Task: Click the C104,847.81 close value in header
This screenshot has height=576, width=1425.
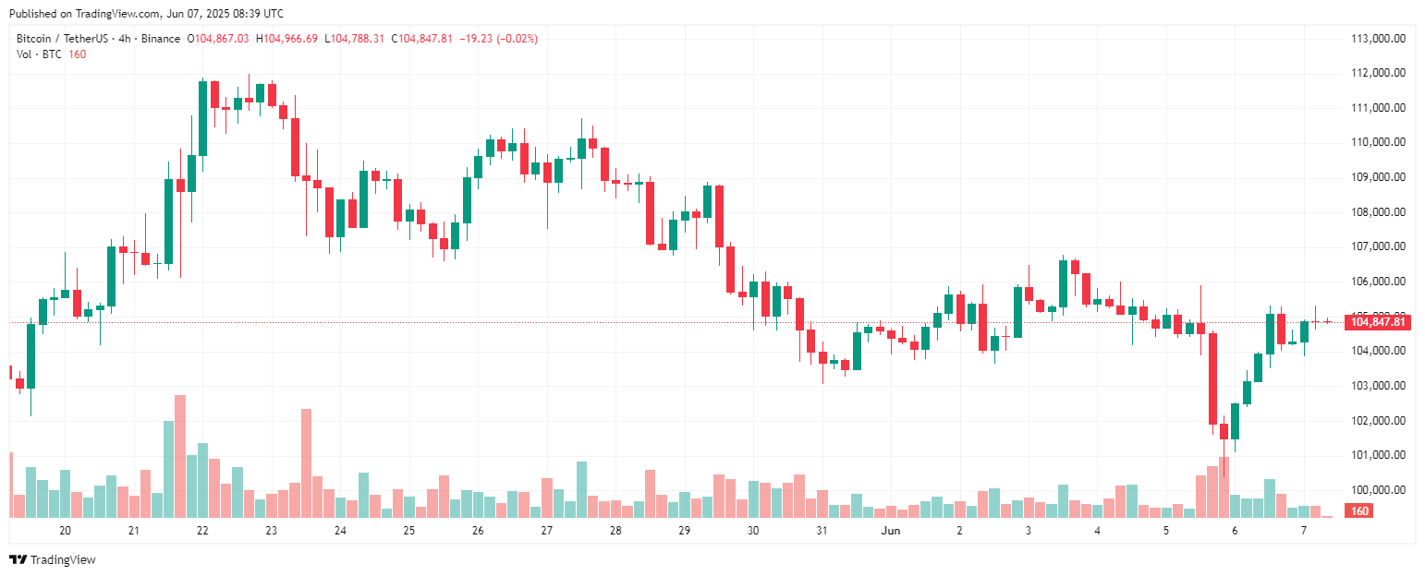Action: [x=421, y=39]
